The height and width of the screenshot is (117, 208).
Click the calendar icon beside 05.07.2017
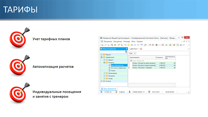pos(149,92)
